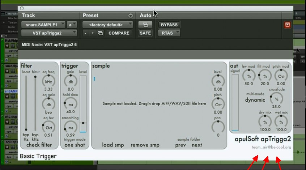Expand the Tempo ruler triangle in Pro Tools
The height and width of the screenshot is (170, 306).
coord(4,23)
